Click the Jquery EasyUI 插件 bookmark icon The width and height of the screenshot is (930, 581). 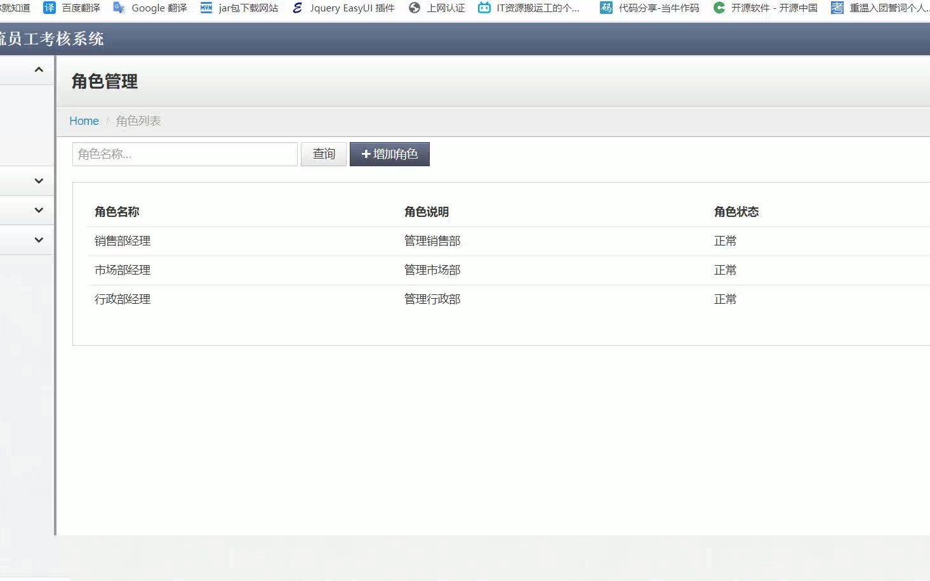click(297, 8)
